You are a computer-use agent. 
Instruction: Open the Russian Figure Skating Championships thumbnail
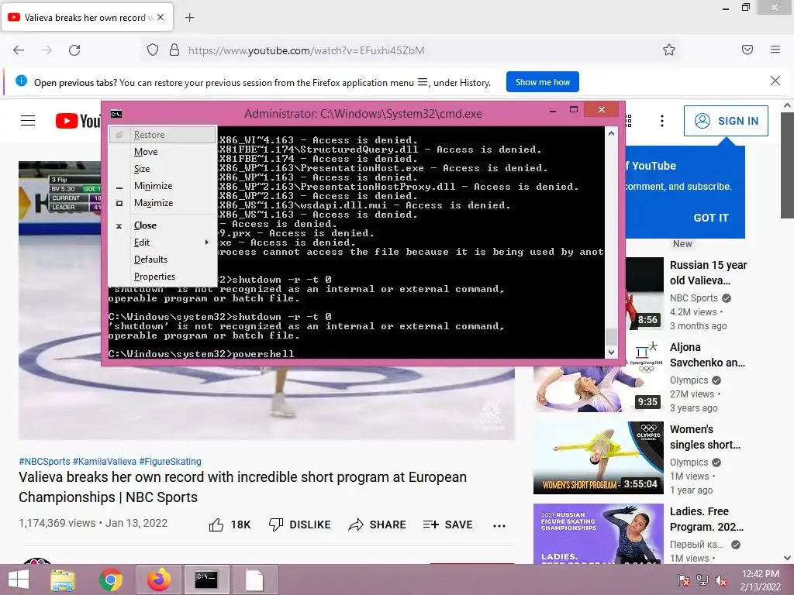[x=598, y=534]
